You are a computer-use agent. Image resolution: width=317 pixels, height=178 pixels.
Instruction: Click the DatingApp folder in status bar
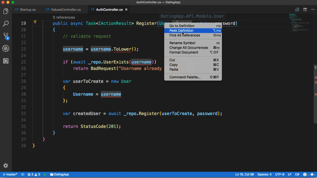60,175
